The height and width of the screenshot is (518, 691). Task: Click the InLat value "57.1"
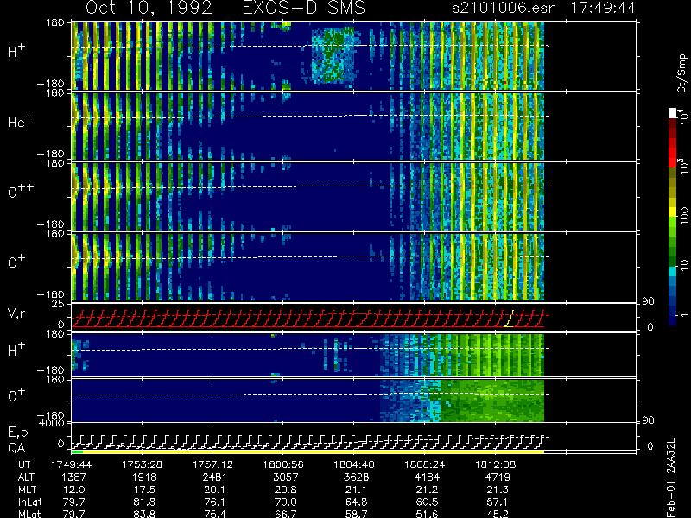[x=497, y=502]
